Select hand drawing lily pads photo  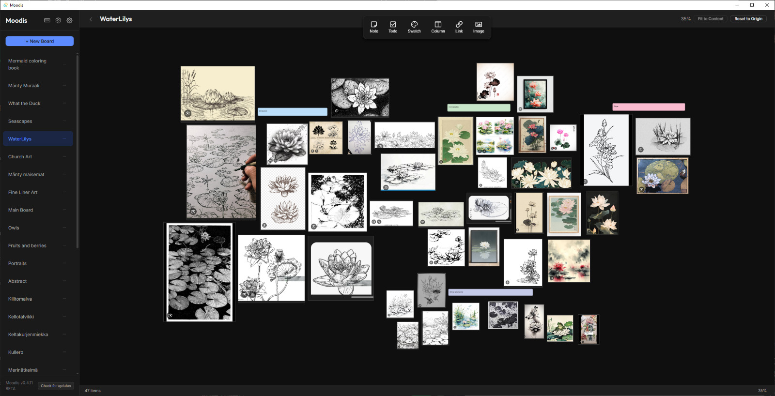click(x=221, y=172)
